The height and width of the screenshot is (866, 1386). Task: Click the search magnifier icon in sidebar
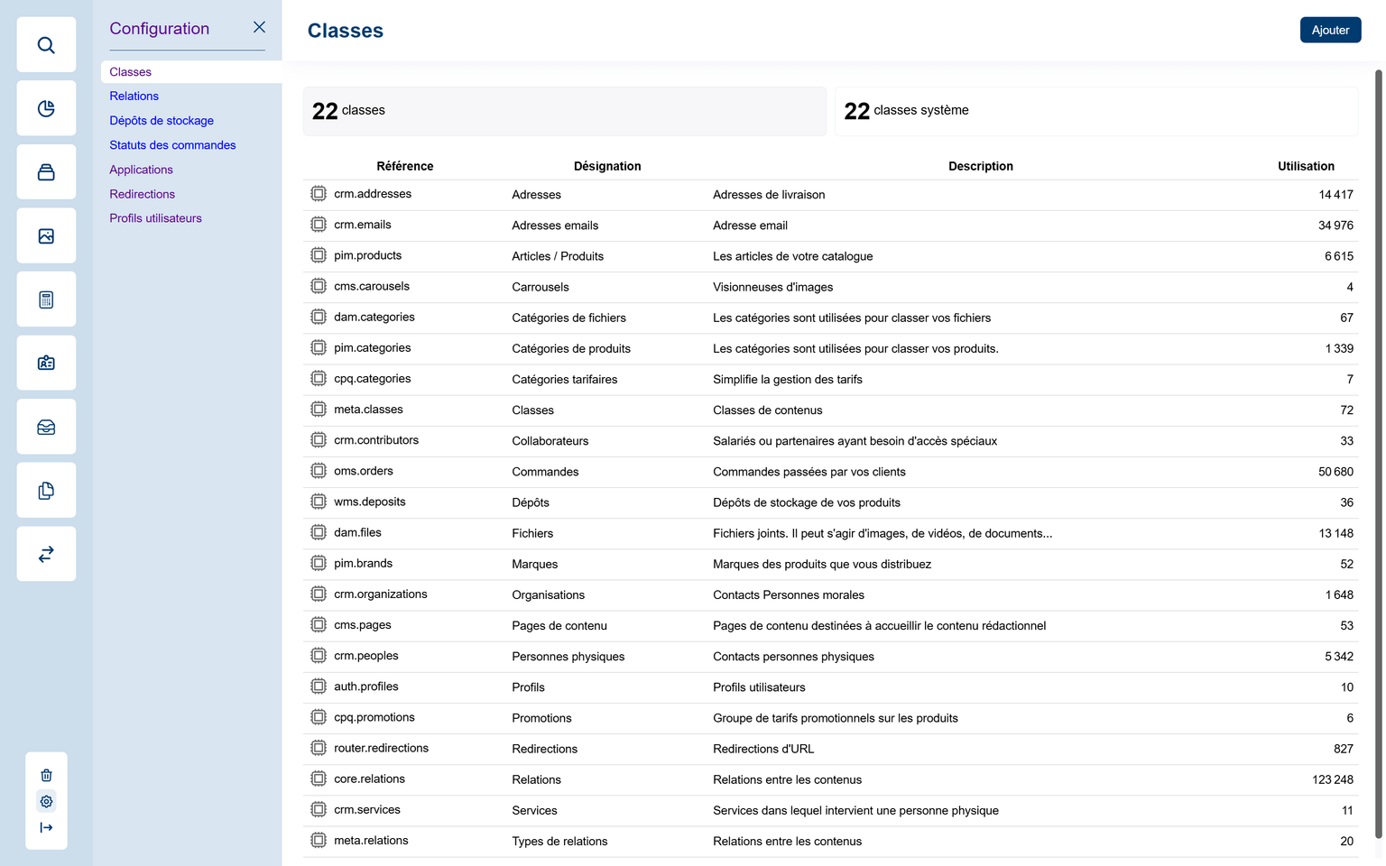pyautogui.click(x=46, y=45)
